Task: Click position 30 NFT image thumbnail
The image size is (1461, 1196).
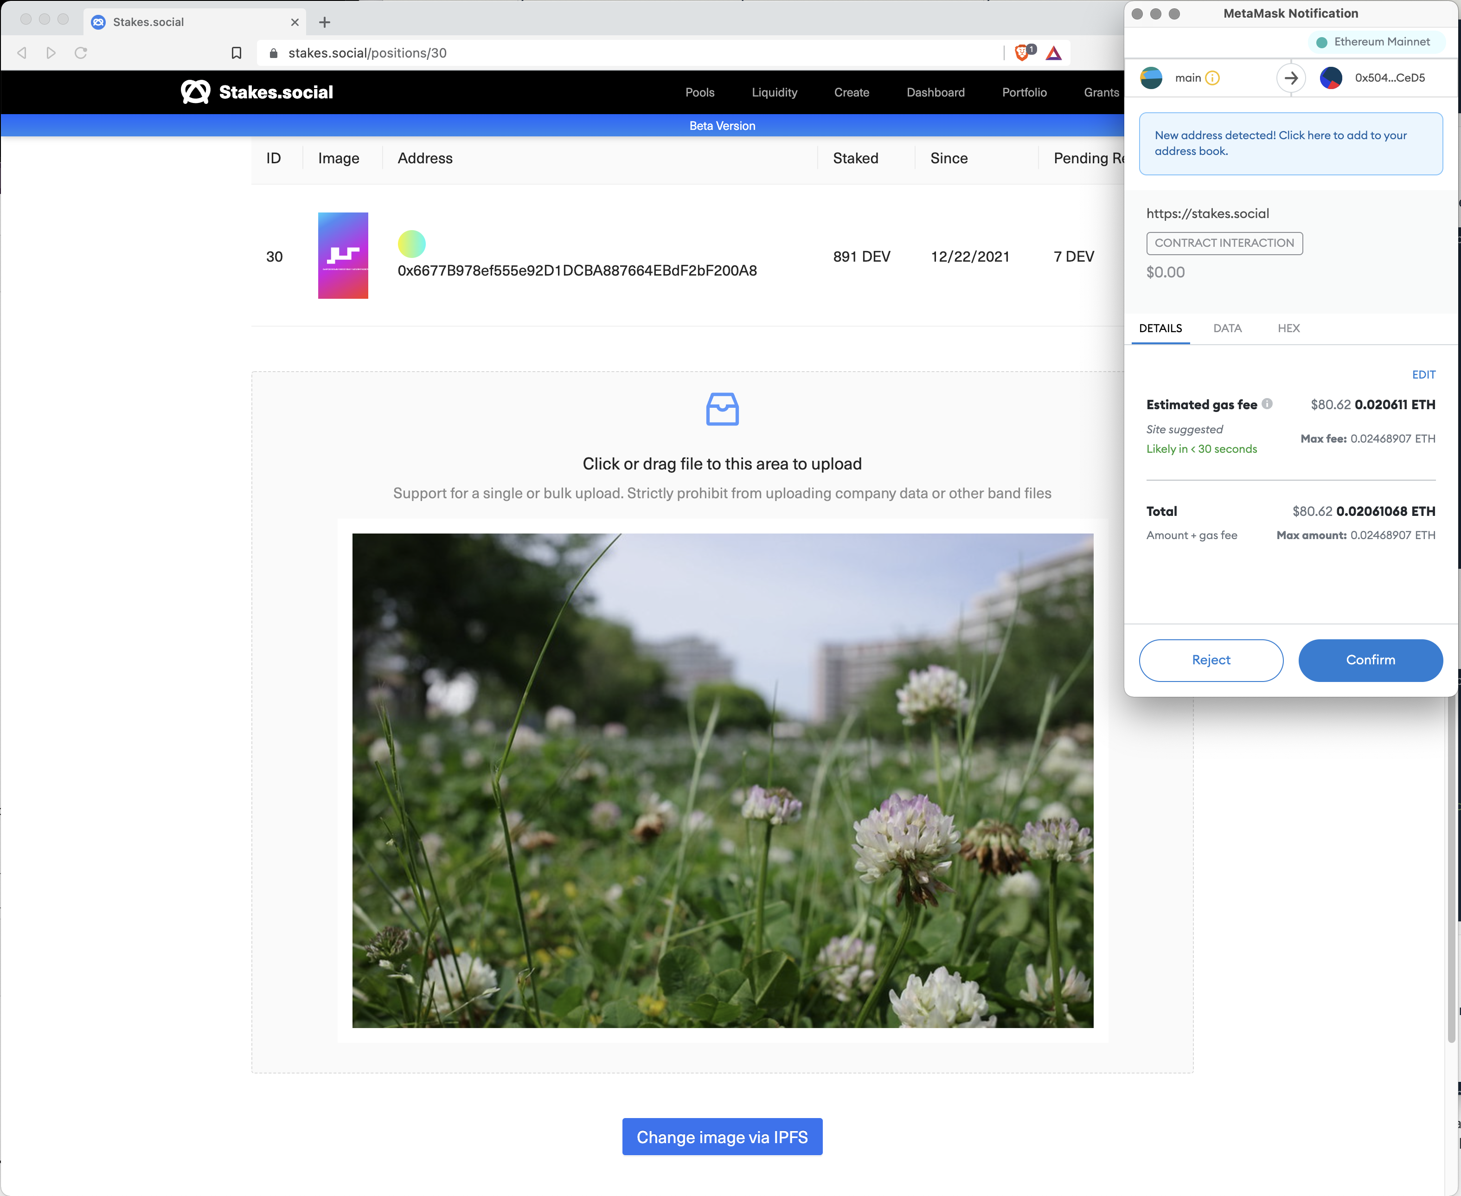Action: [x=343, y=256]
